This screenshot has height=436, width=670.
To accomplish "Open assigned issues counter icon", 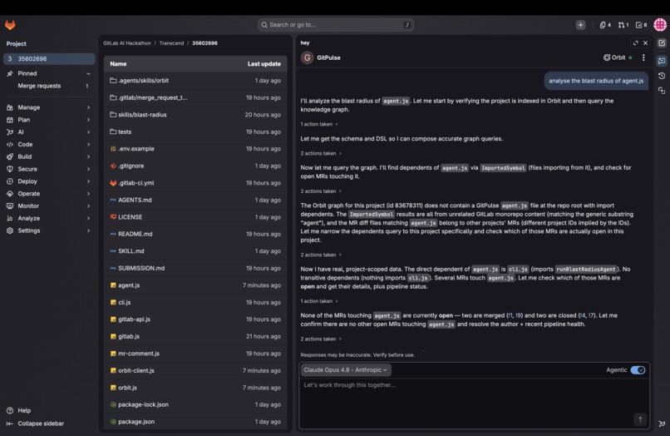I will click(x=604, y=25).
